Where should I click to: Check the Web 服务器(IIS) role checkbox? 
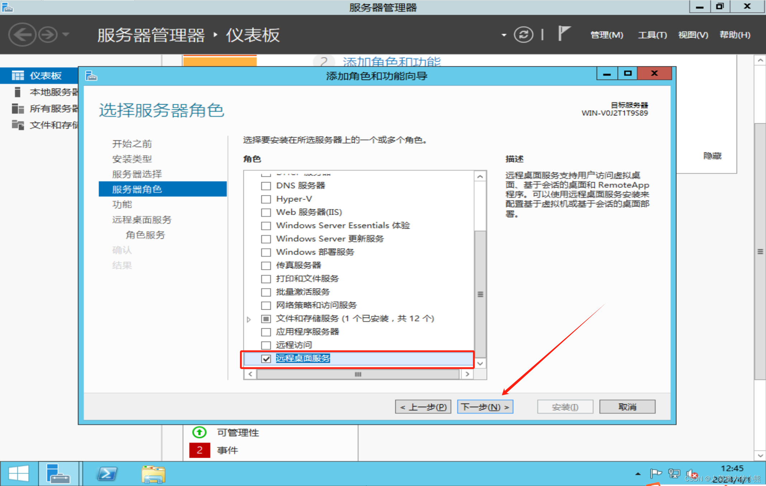[266, 212]
